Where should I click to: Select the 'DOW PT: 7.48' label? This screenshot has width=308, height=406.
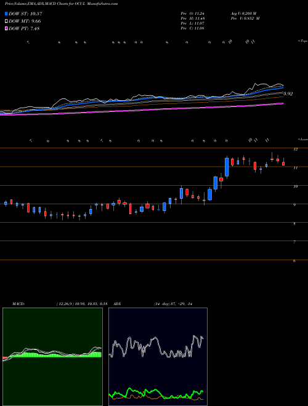[24, 28]
